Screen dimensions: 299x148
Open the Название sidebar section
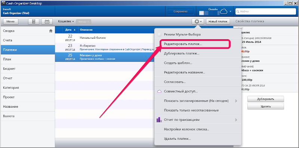(27, 107)
